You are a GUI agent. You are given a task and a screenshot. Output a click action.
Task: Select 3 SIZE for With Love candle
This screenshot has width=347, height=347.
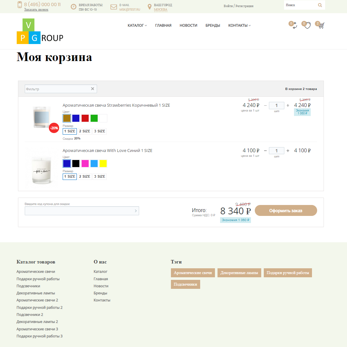[x=100, y=176]
